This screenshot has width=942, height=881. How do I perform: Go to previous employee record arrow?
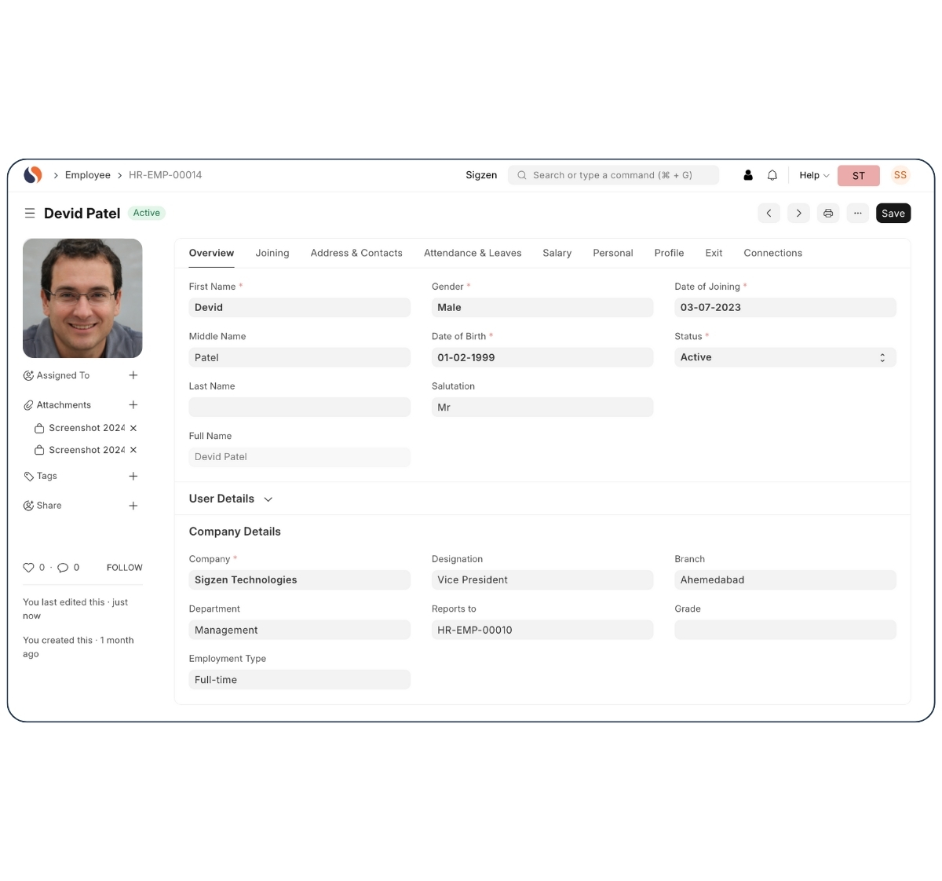click(769, 214)
